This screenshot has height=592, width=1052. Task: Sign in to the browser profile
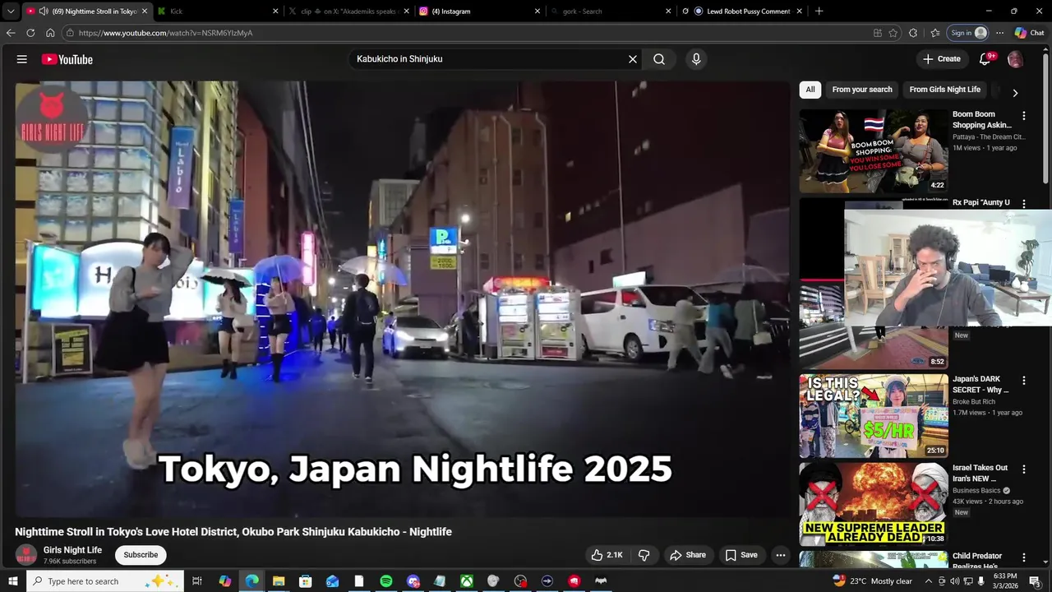[968, 33]
